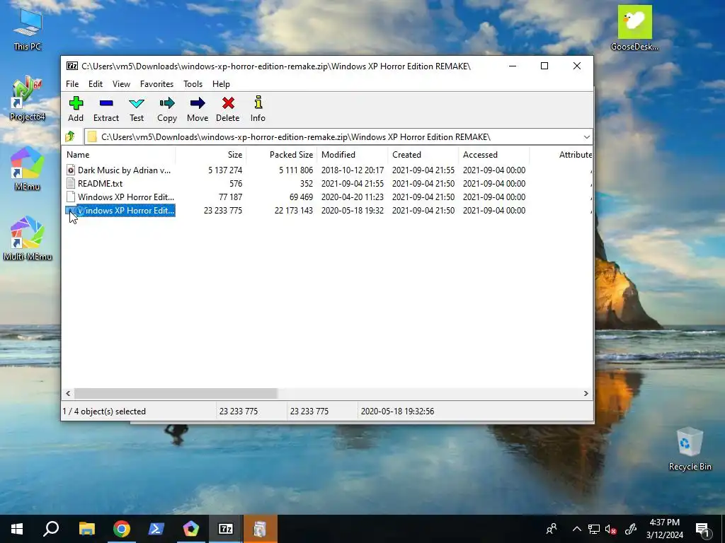The image size is (725, 543).
Task: Click the Extract toolbar icon
Action: [x=106, y=109]
